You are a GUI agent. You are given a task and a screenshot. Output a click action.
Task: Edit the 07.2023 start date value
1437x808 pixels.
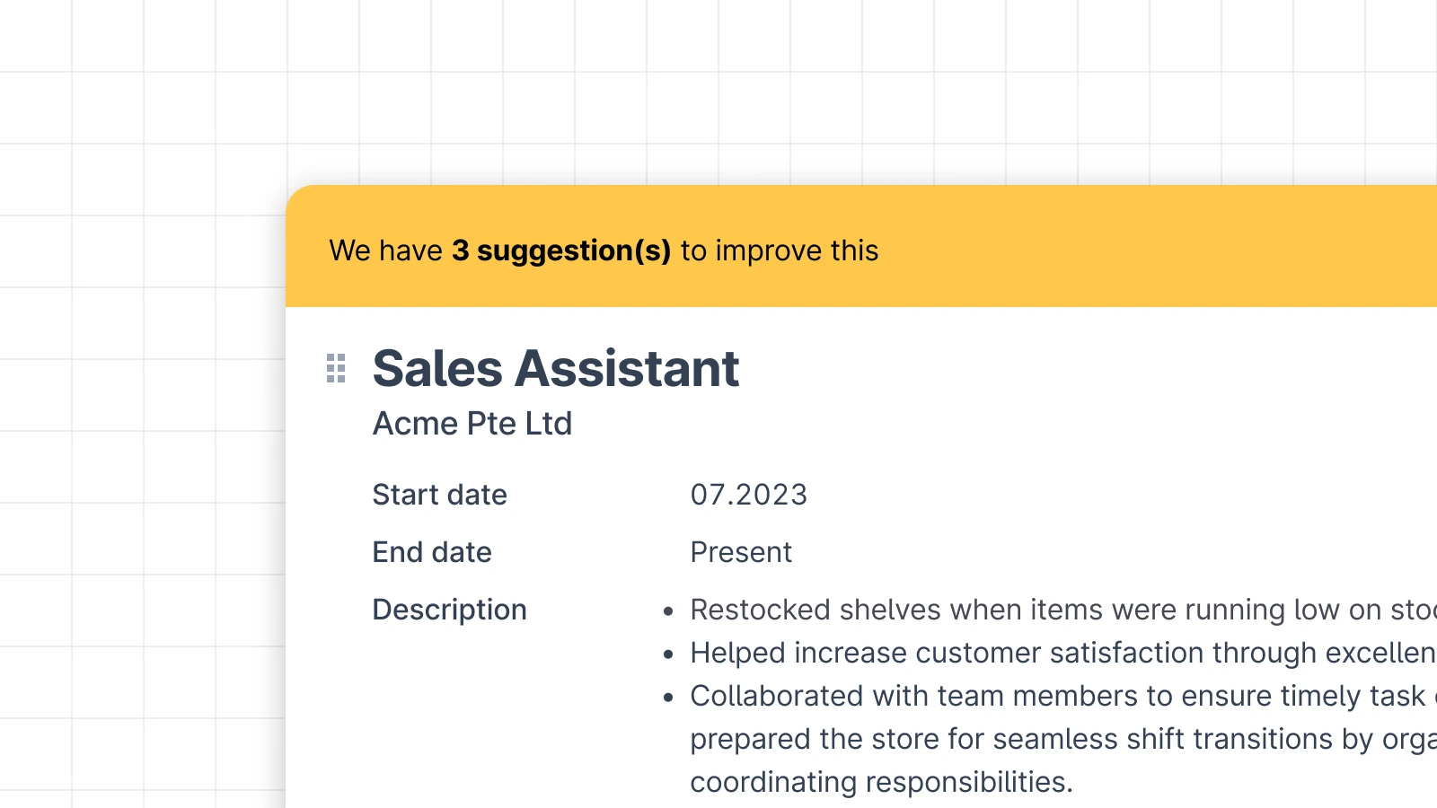pyautogui.click(x=749, y=495)
